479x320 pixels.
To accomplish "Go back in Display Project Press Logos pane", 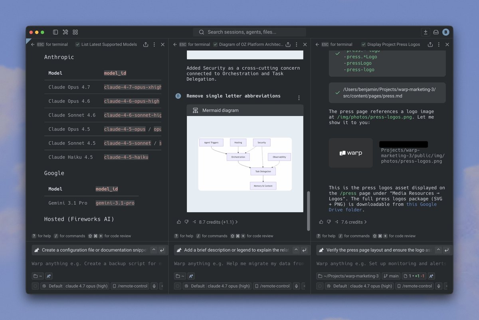I will 317,44.
